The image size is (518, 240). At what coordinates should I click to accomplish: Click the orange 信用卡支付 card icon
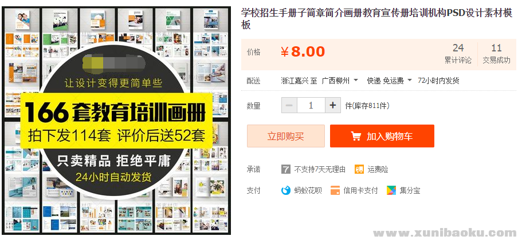click(x=335, y=190)
